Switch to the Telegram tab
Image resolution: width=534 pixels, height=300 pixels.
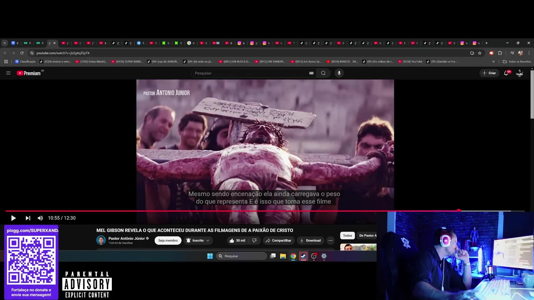141,43
